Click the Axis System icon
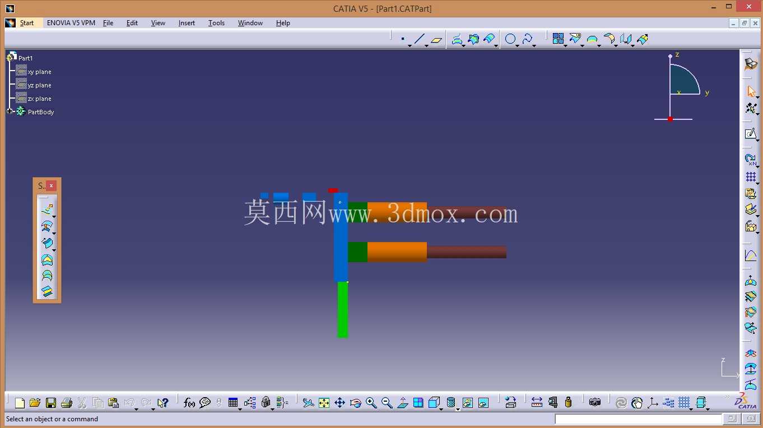The height and width of the screenshot is (428, 763). coord(653,402)
